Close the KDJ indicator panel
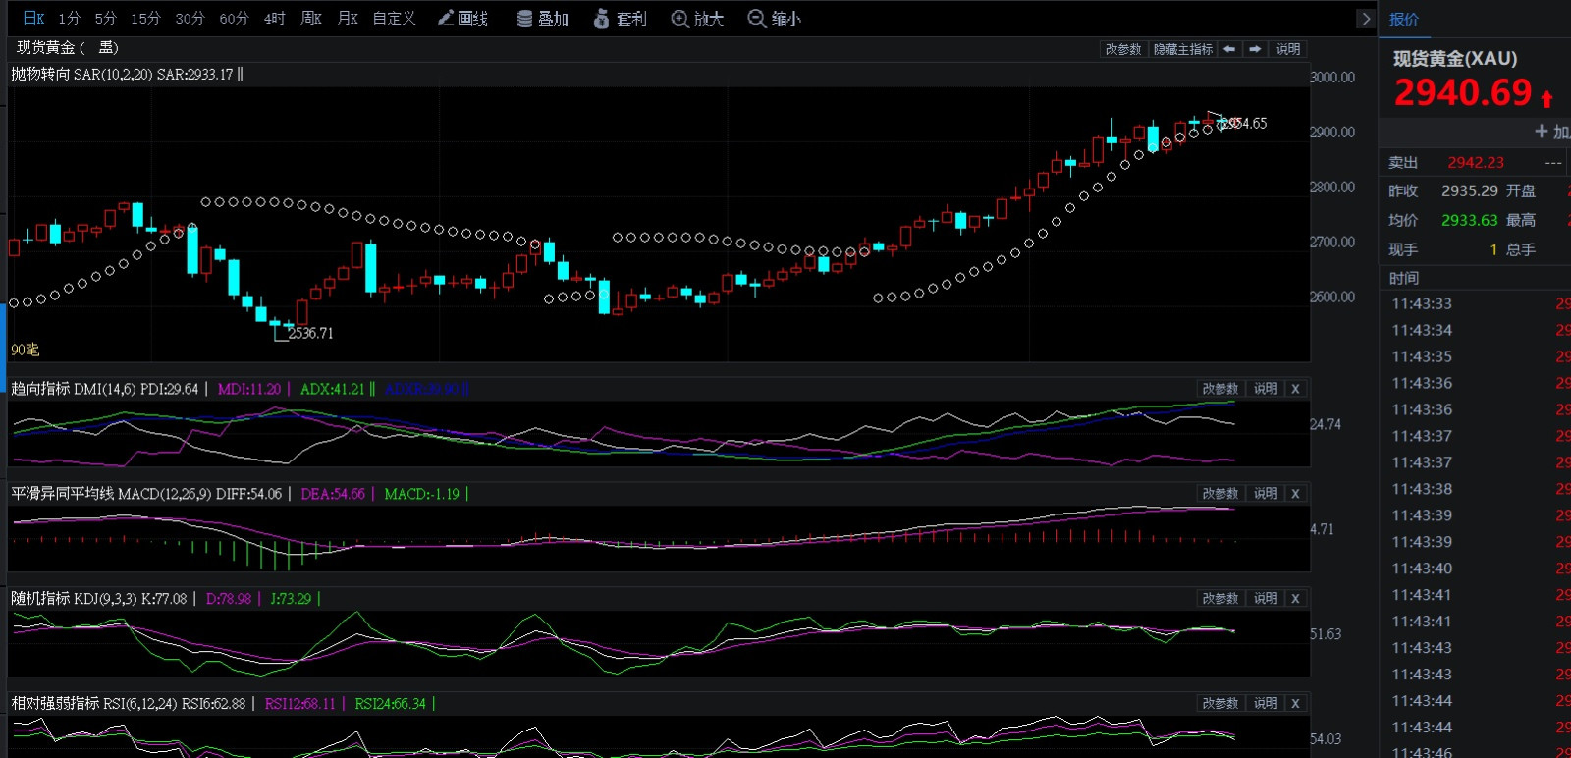1571x758 pixels. (1295, 599)
